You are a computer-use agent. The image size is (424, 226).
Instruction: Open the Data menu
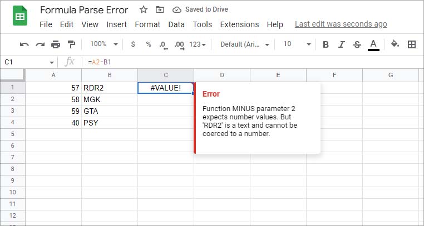176,24
